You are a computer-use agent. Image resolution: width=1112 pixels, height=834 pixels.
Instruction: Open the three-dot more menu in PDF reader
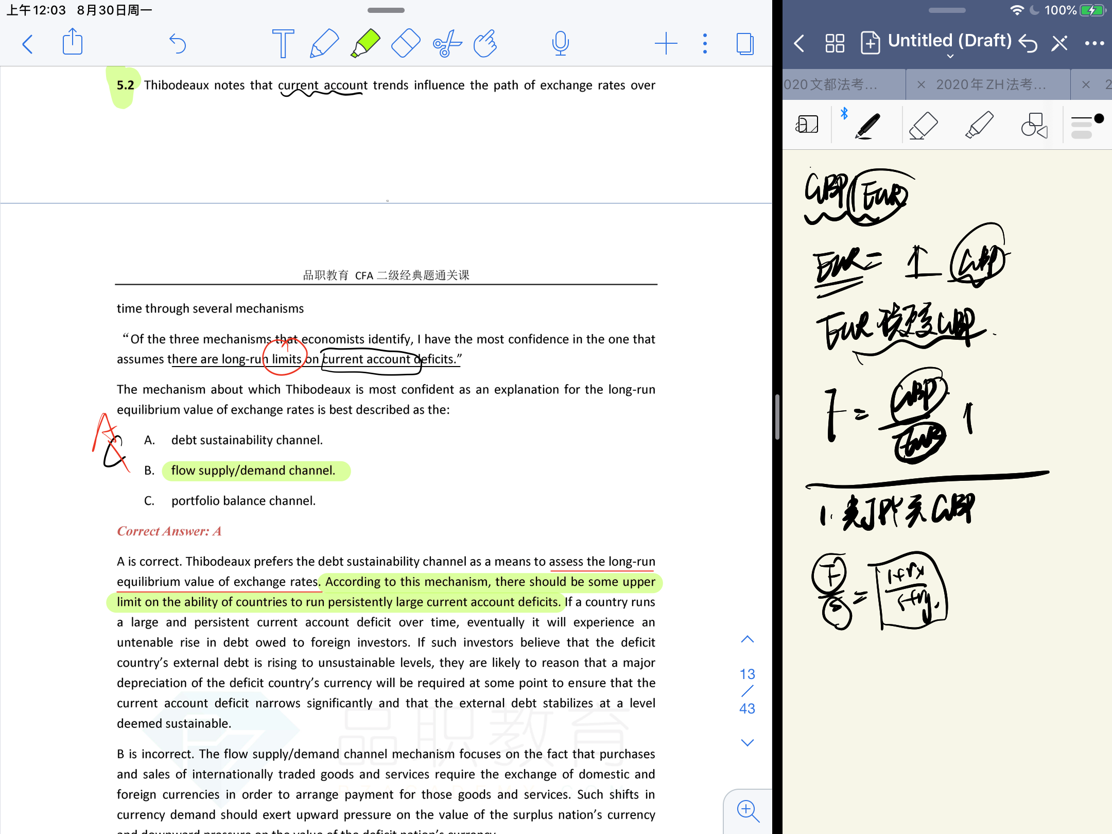click(705, 44)
